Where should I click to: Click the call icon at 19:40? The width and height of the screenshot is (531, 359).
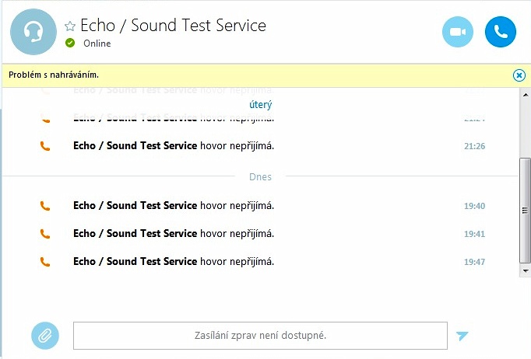coord(45,206)
